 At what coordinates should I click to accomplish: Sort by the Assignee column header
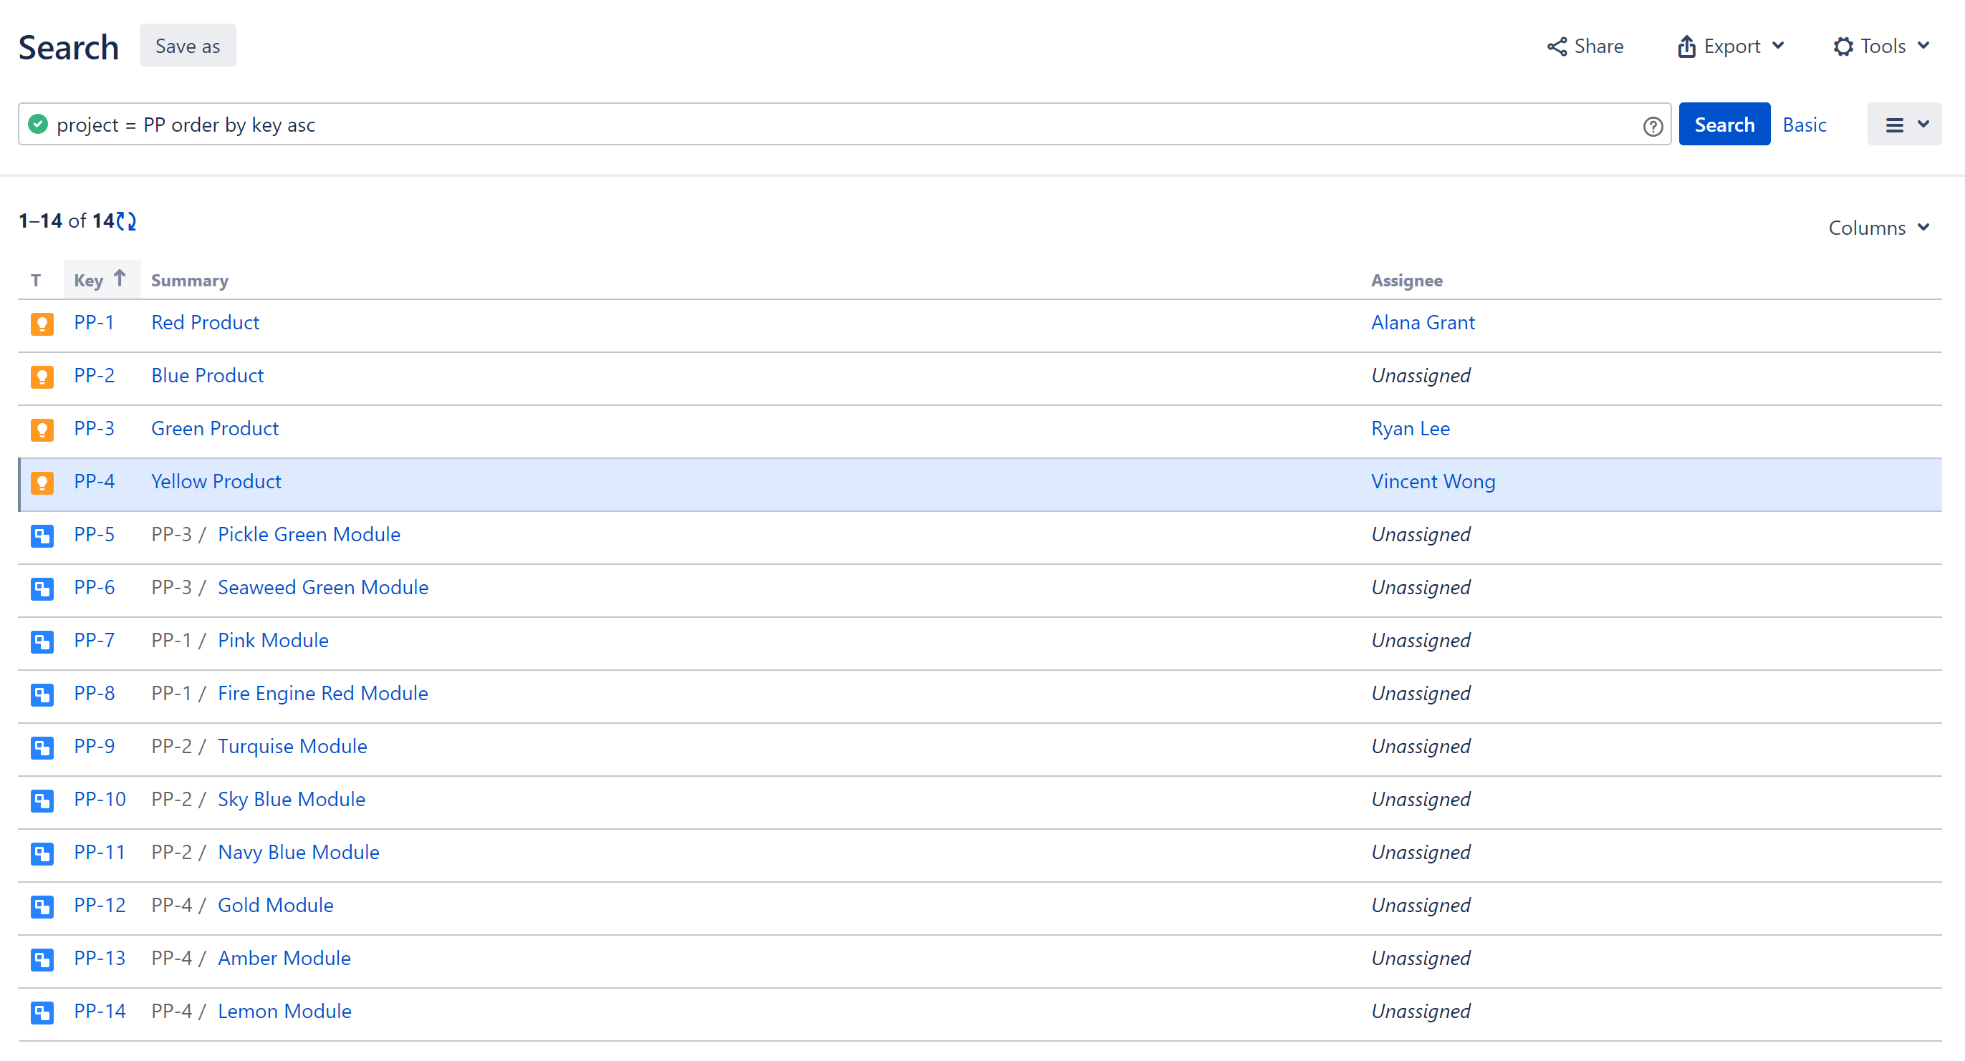pyautogui.click(x=1407, y=281)
